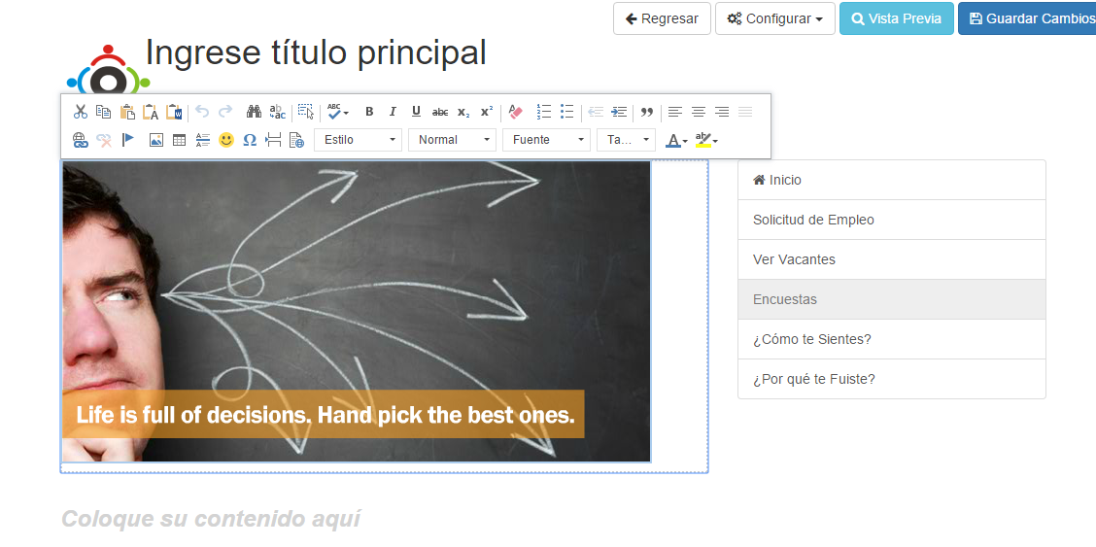Toggle underline formatting
The height and width of the screenshot is (547, 1096).
[416, 112]
